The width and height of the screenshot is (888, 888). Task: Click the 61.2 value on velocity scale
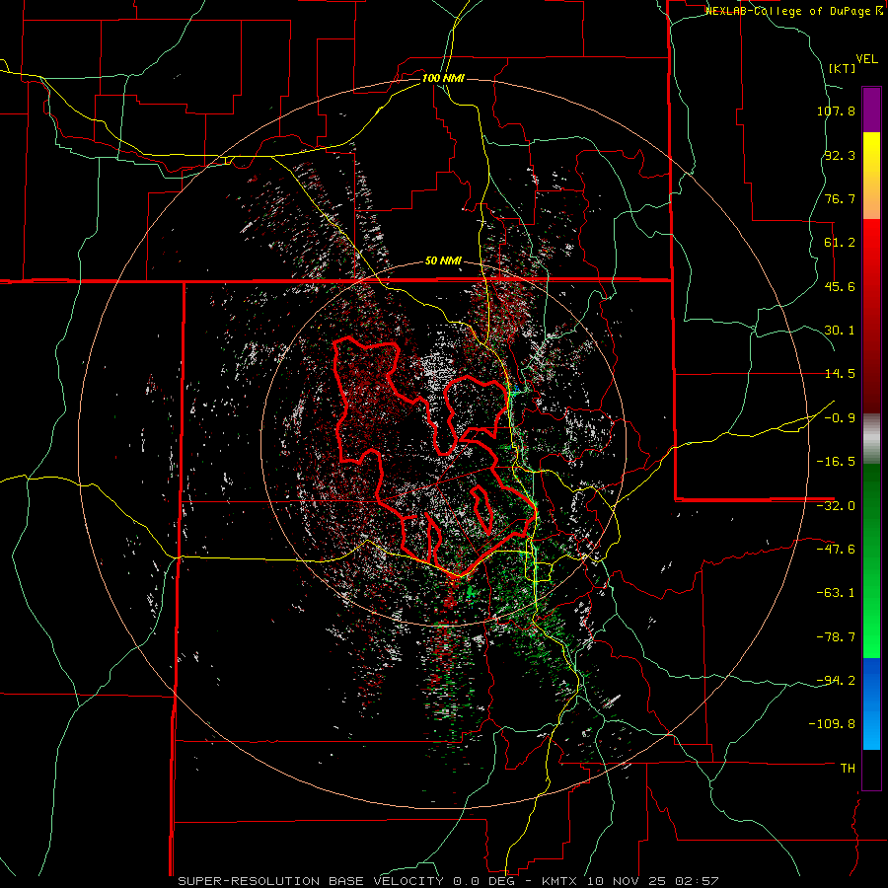840,243
